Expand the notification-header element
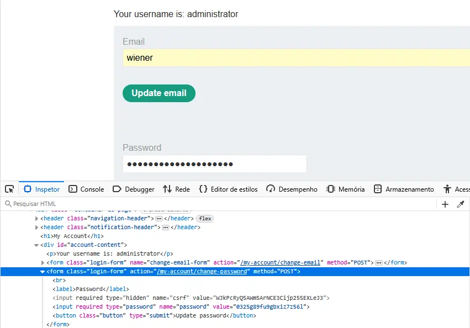Image resolution: width=470 pixels, height=328 pixels. pos(36,227)
